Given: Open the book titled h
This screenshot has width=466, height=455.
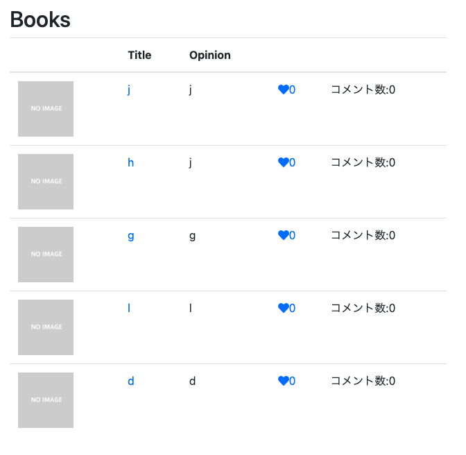Looking at the screenshot, I should (x=131, y=162).
